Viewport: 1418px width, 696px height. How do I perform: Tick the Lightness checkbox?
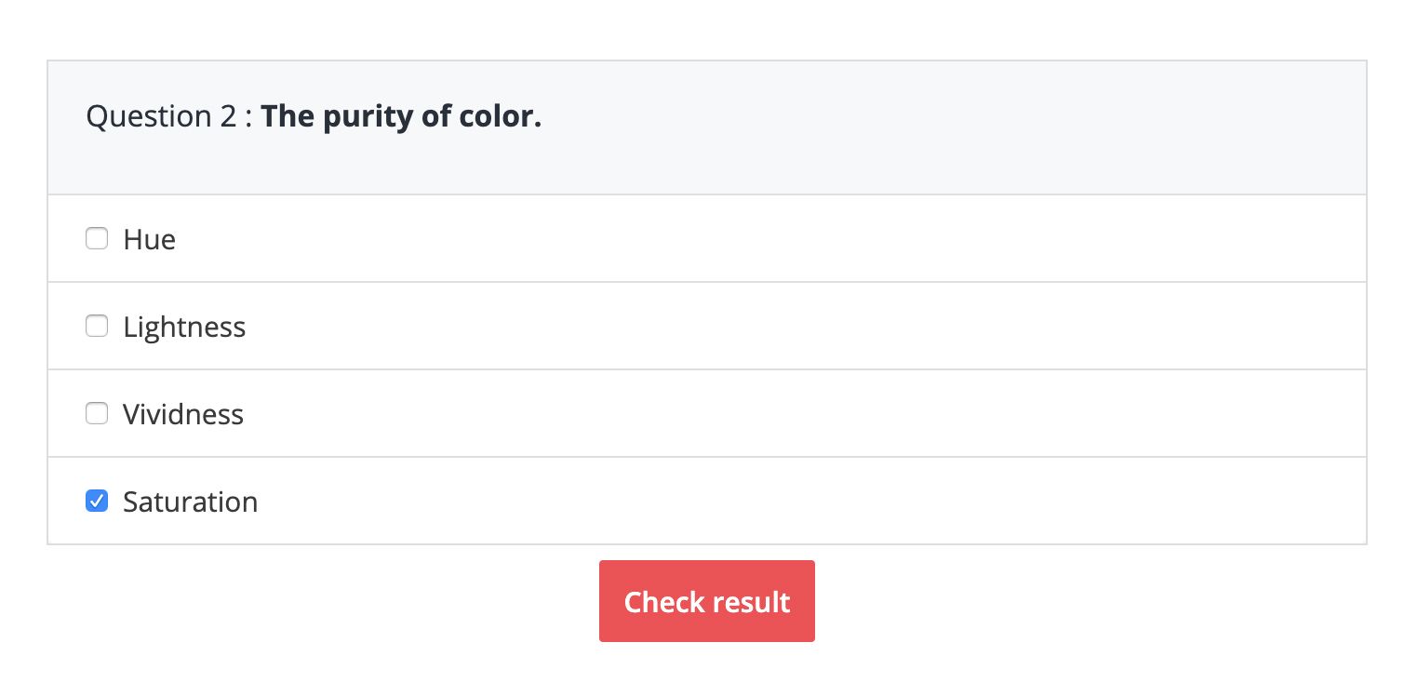(x=97, y=327)
